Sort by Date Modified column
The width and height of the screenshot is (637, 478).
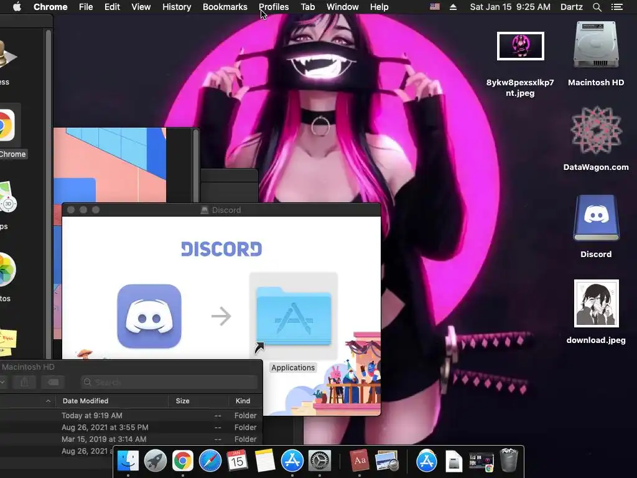click(x=112, y=401)
